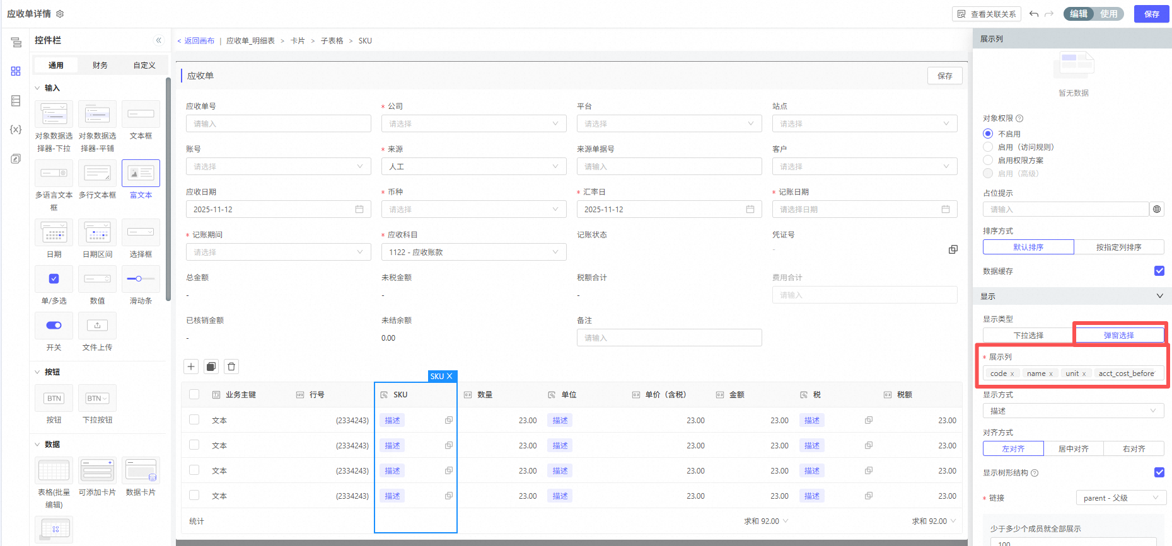Uncheck the 数据缓存 checkbox
The image size is (1172, 546).
tap(1159, 271)
